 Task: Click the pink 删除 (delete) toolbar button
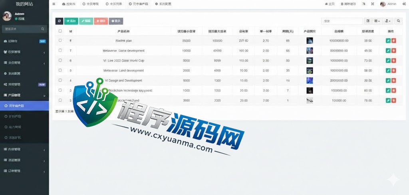[x=101, y=21]
